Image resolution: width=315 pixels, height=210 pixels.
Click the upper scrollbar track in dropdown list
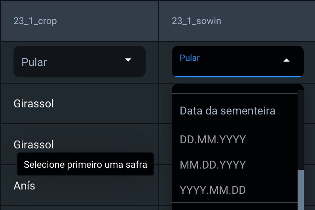pos(301,126)
